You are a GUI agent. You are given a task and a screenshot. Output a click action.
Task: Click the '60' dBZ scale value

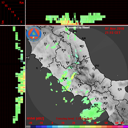(117, 123)
